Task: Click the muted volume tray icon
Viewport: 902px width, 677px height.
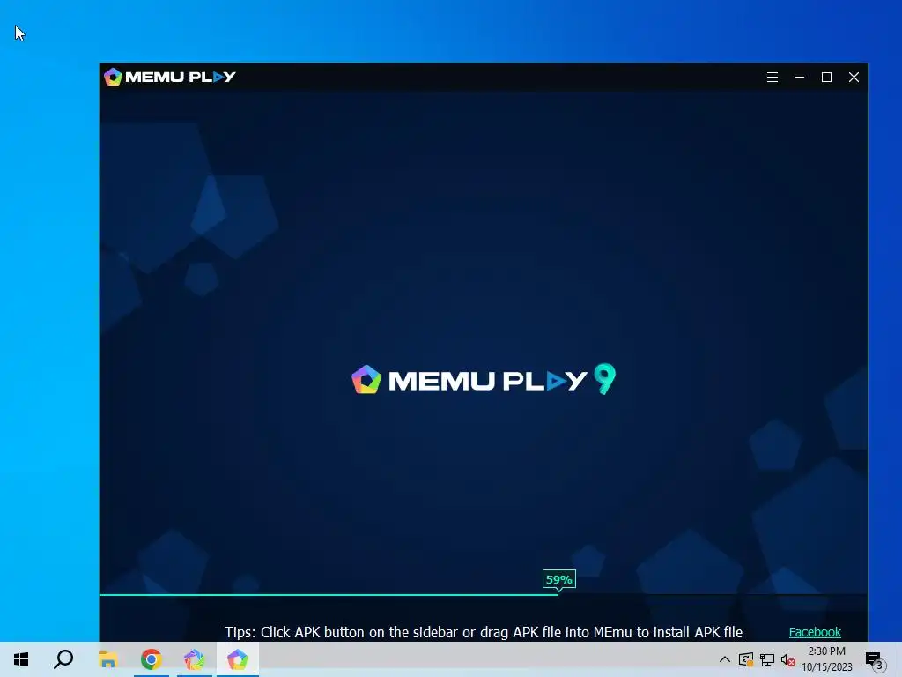Action: pos(788,659)
